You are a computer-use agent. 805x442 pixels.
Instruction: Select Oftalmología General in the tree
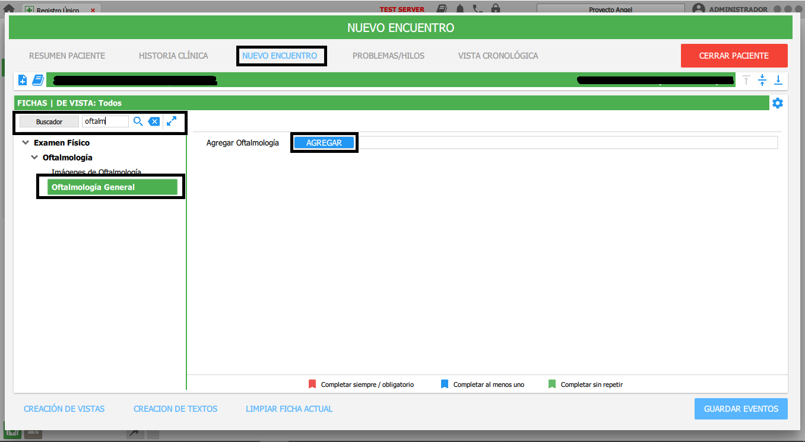112,187
